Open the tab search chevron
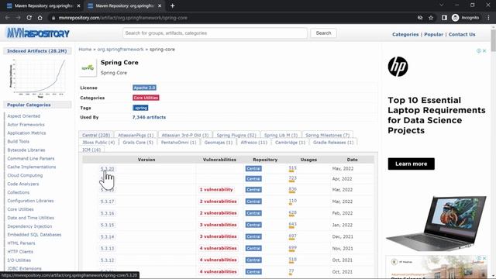 click(x=442, y=5)
